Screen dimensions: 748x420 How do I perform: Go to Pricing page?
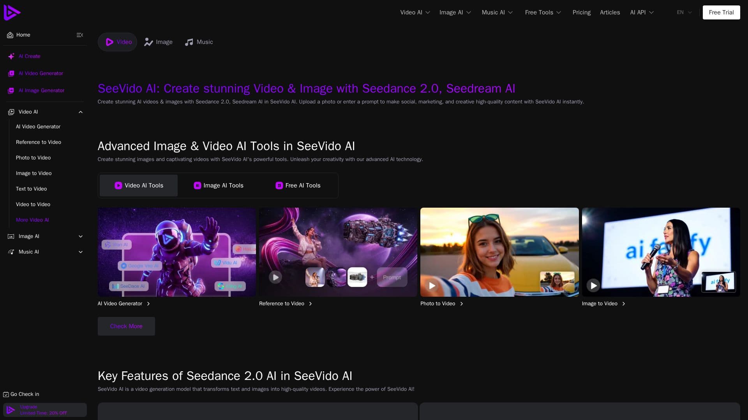pyautogui.click(x=581, y=12)
